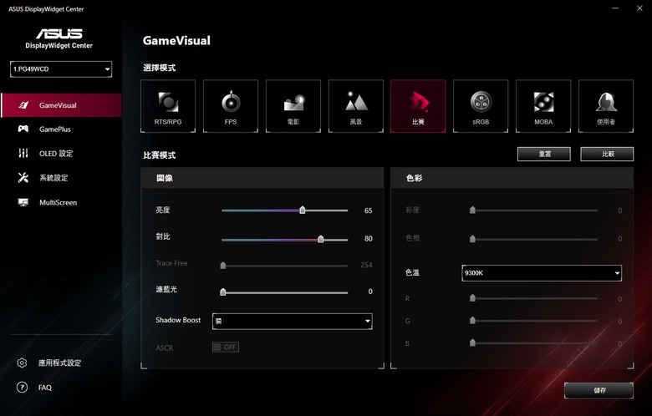Click the 色彩 panel header
Screen dimensions: 652x416
click(x=512, y=178)
